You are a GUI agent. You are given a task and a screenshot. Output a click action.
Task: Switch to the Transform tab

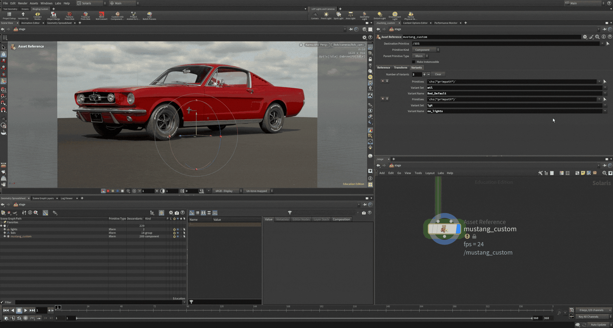(x=400, y=68)
